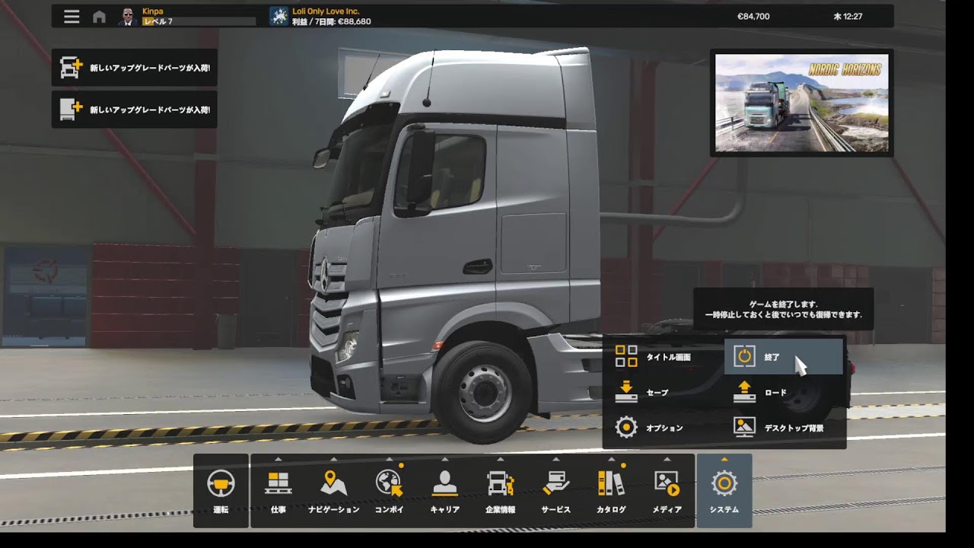Choose 終了 to quit the game
The image size is (974, 548).
point(784,357)
